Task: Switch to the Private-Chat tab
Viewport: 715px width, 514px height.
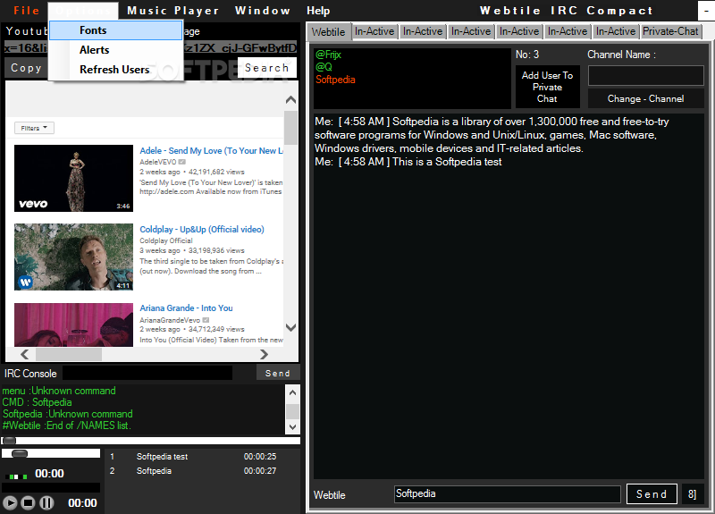Action: click(670, 31)
